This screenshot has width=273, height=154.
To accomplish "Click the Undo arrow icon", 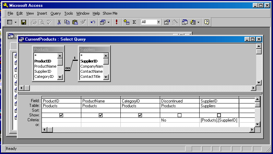I will pyautogui.click(x=93, y=22).
